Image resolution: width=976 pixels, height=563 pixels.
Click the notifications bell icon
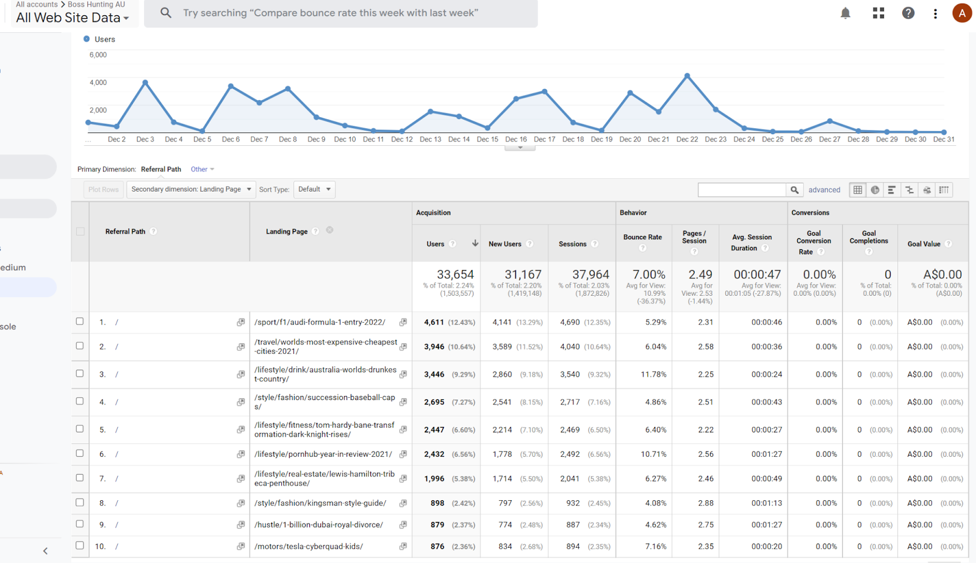click(845, 13)
